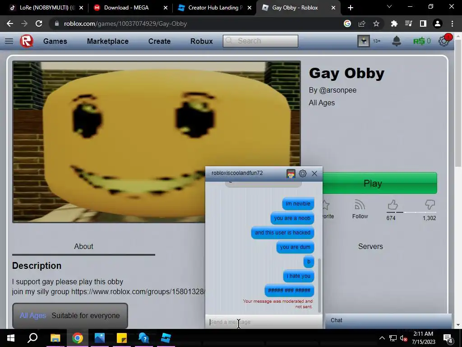Click the chat conversation scrollbar
This screenshot has width=462, height=347.
tap(319, 285)
